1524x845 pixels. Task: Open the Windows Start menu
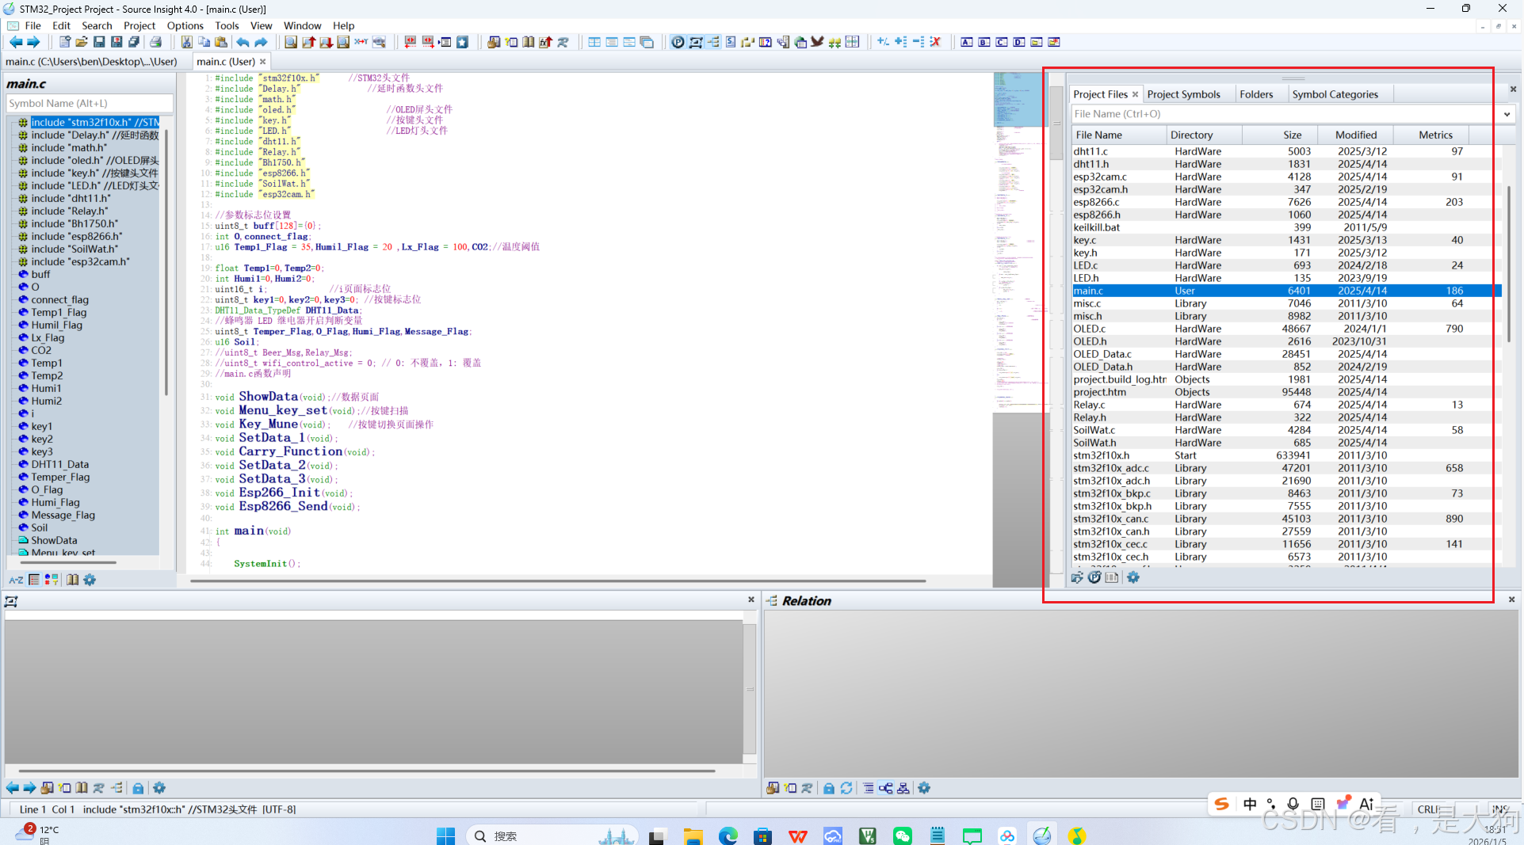(x=445, y=835)
